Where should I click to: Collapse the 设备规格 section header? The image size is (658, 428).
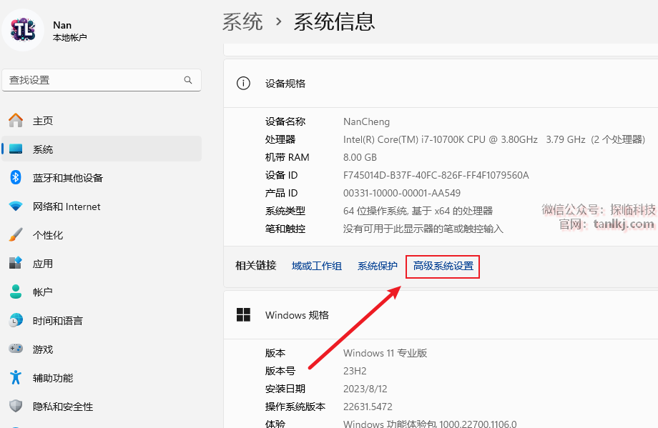[440, 84]
